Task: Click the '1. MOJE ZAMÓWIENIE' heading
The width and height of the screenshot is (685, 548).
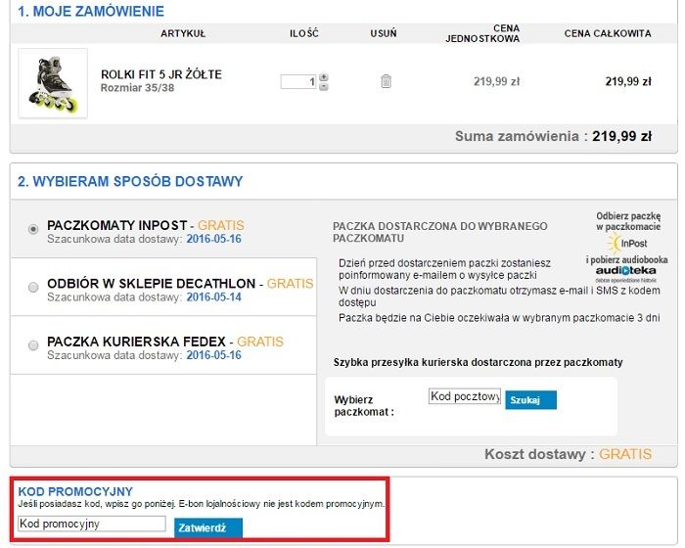Action: (91, 12)
